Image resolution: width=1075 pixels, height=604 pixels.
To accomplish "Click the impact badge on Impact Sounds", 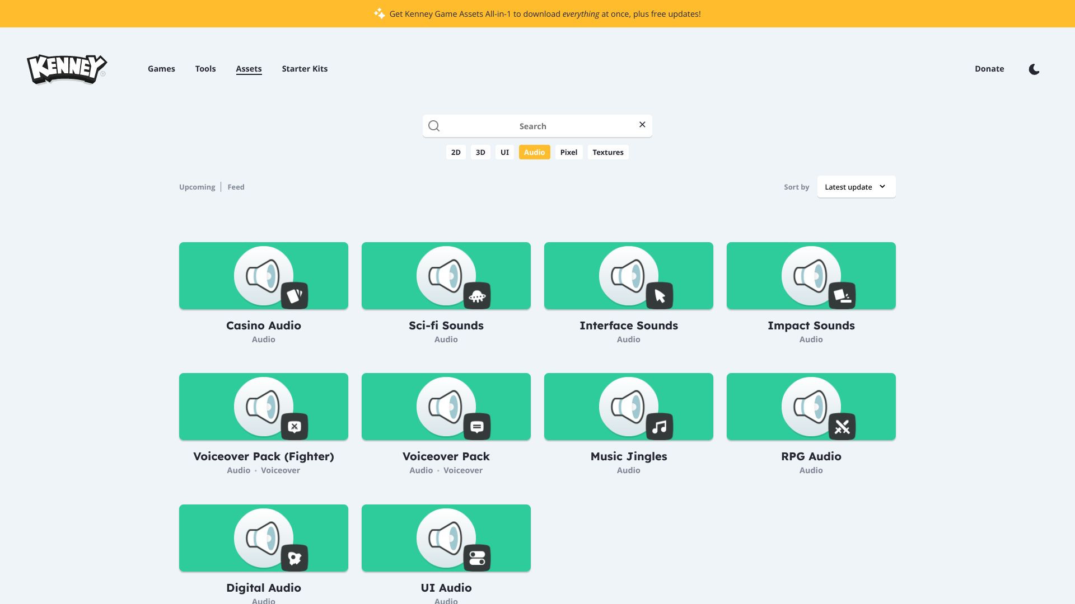I will 842,295.
